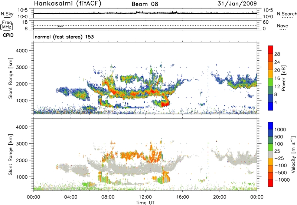Click the '04:00' time axis tick label
The width and height of the screenshot is (297, 205).
[71, 197]
